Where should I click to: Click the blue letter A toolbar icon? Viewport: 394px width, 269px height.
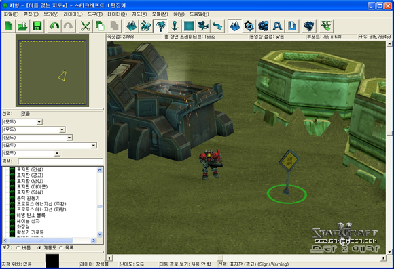tap(277, 26)
